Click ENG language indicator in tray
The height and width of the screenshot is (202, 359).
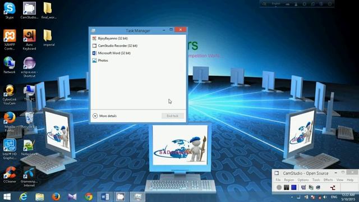[x=334, y=197]
